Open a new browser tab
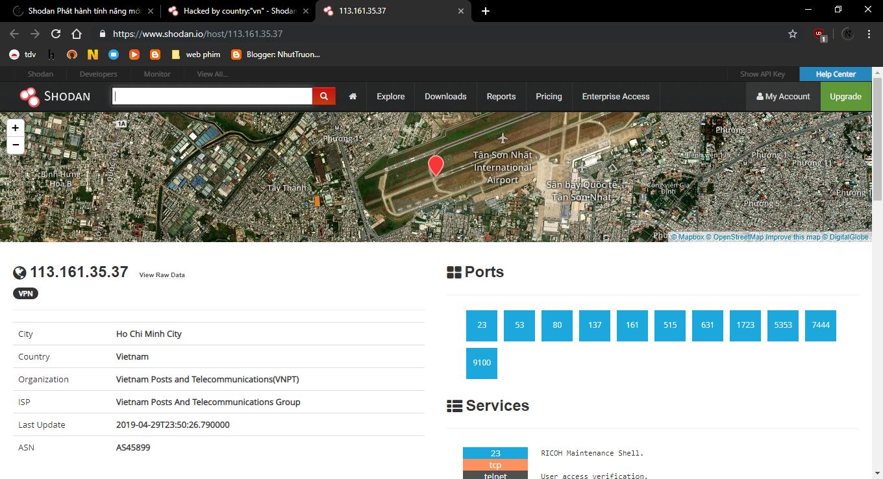 (x=486, y=11)
